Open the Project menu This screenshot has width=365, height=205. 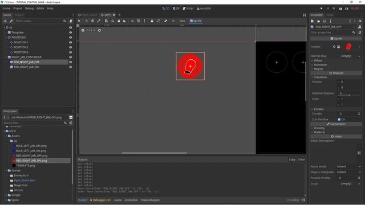click(x=18, y=9)
